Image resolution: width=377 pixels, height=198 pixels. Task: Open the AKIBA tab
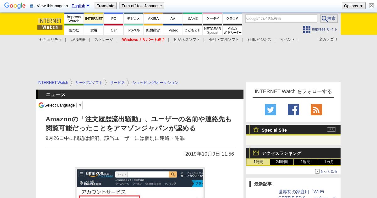click(x=153, y=19)
